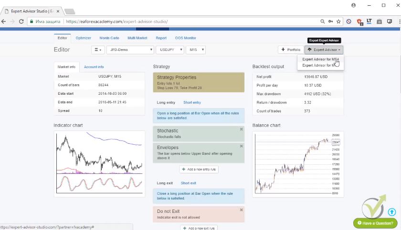
Task: Open the USDJPY symbol dropdown
Action: (170, 50)
